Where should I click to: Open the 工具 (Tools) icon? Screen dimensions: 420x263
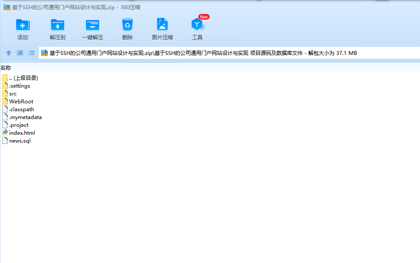(197, 24)
